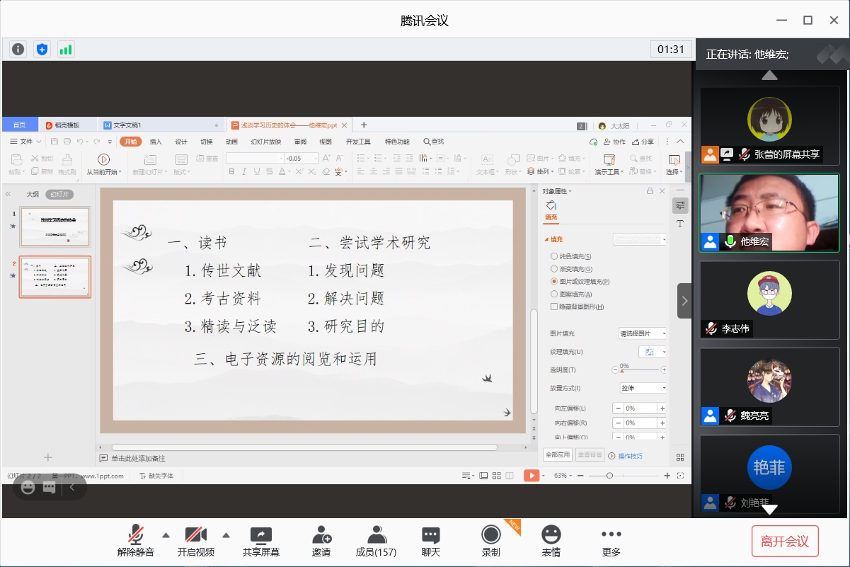The image size is (850, 567).
Task: Expand video options arrow beside 开启视频
Action: [x=226, y=534]
